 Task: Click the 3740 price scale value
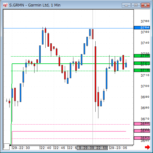pos(145,43)
